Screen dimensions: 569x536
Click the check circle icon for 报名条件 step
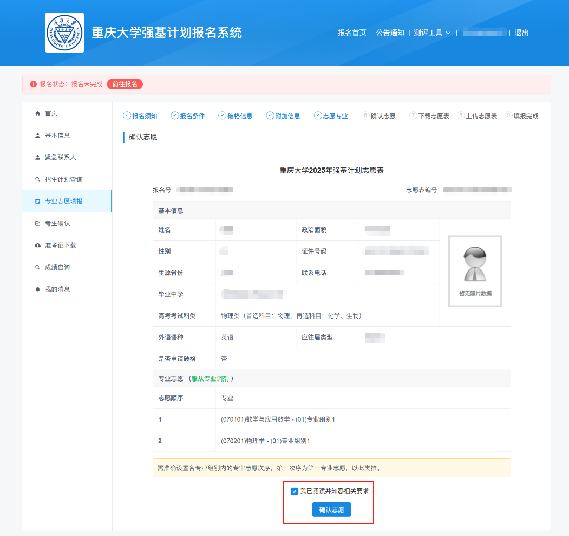175,115
